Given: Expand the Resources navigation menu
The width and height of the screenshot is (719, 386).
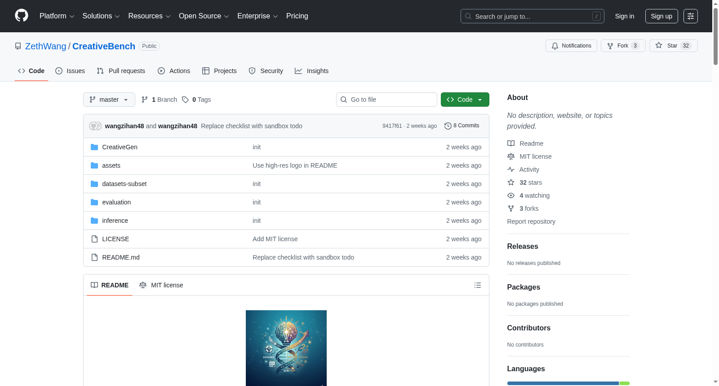Looking at the screenshot, I should point(149,16).
